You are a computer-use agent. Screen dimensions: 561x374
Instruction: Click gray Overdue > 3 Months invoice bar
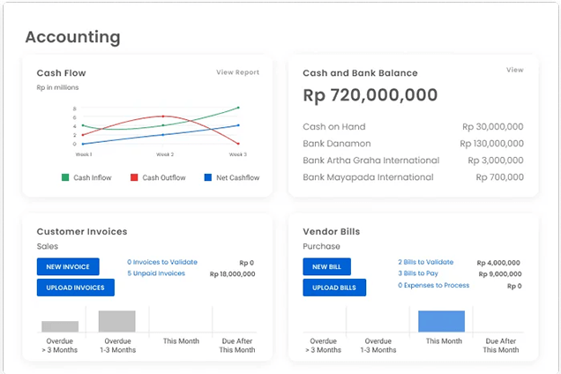click(60, 326)
